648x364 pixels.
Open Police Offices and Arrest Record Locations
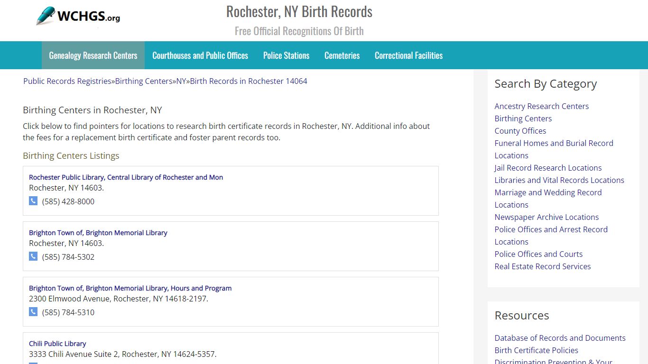click(x=551, y=236)
